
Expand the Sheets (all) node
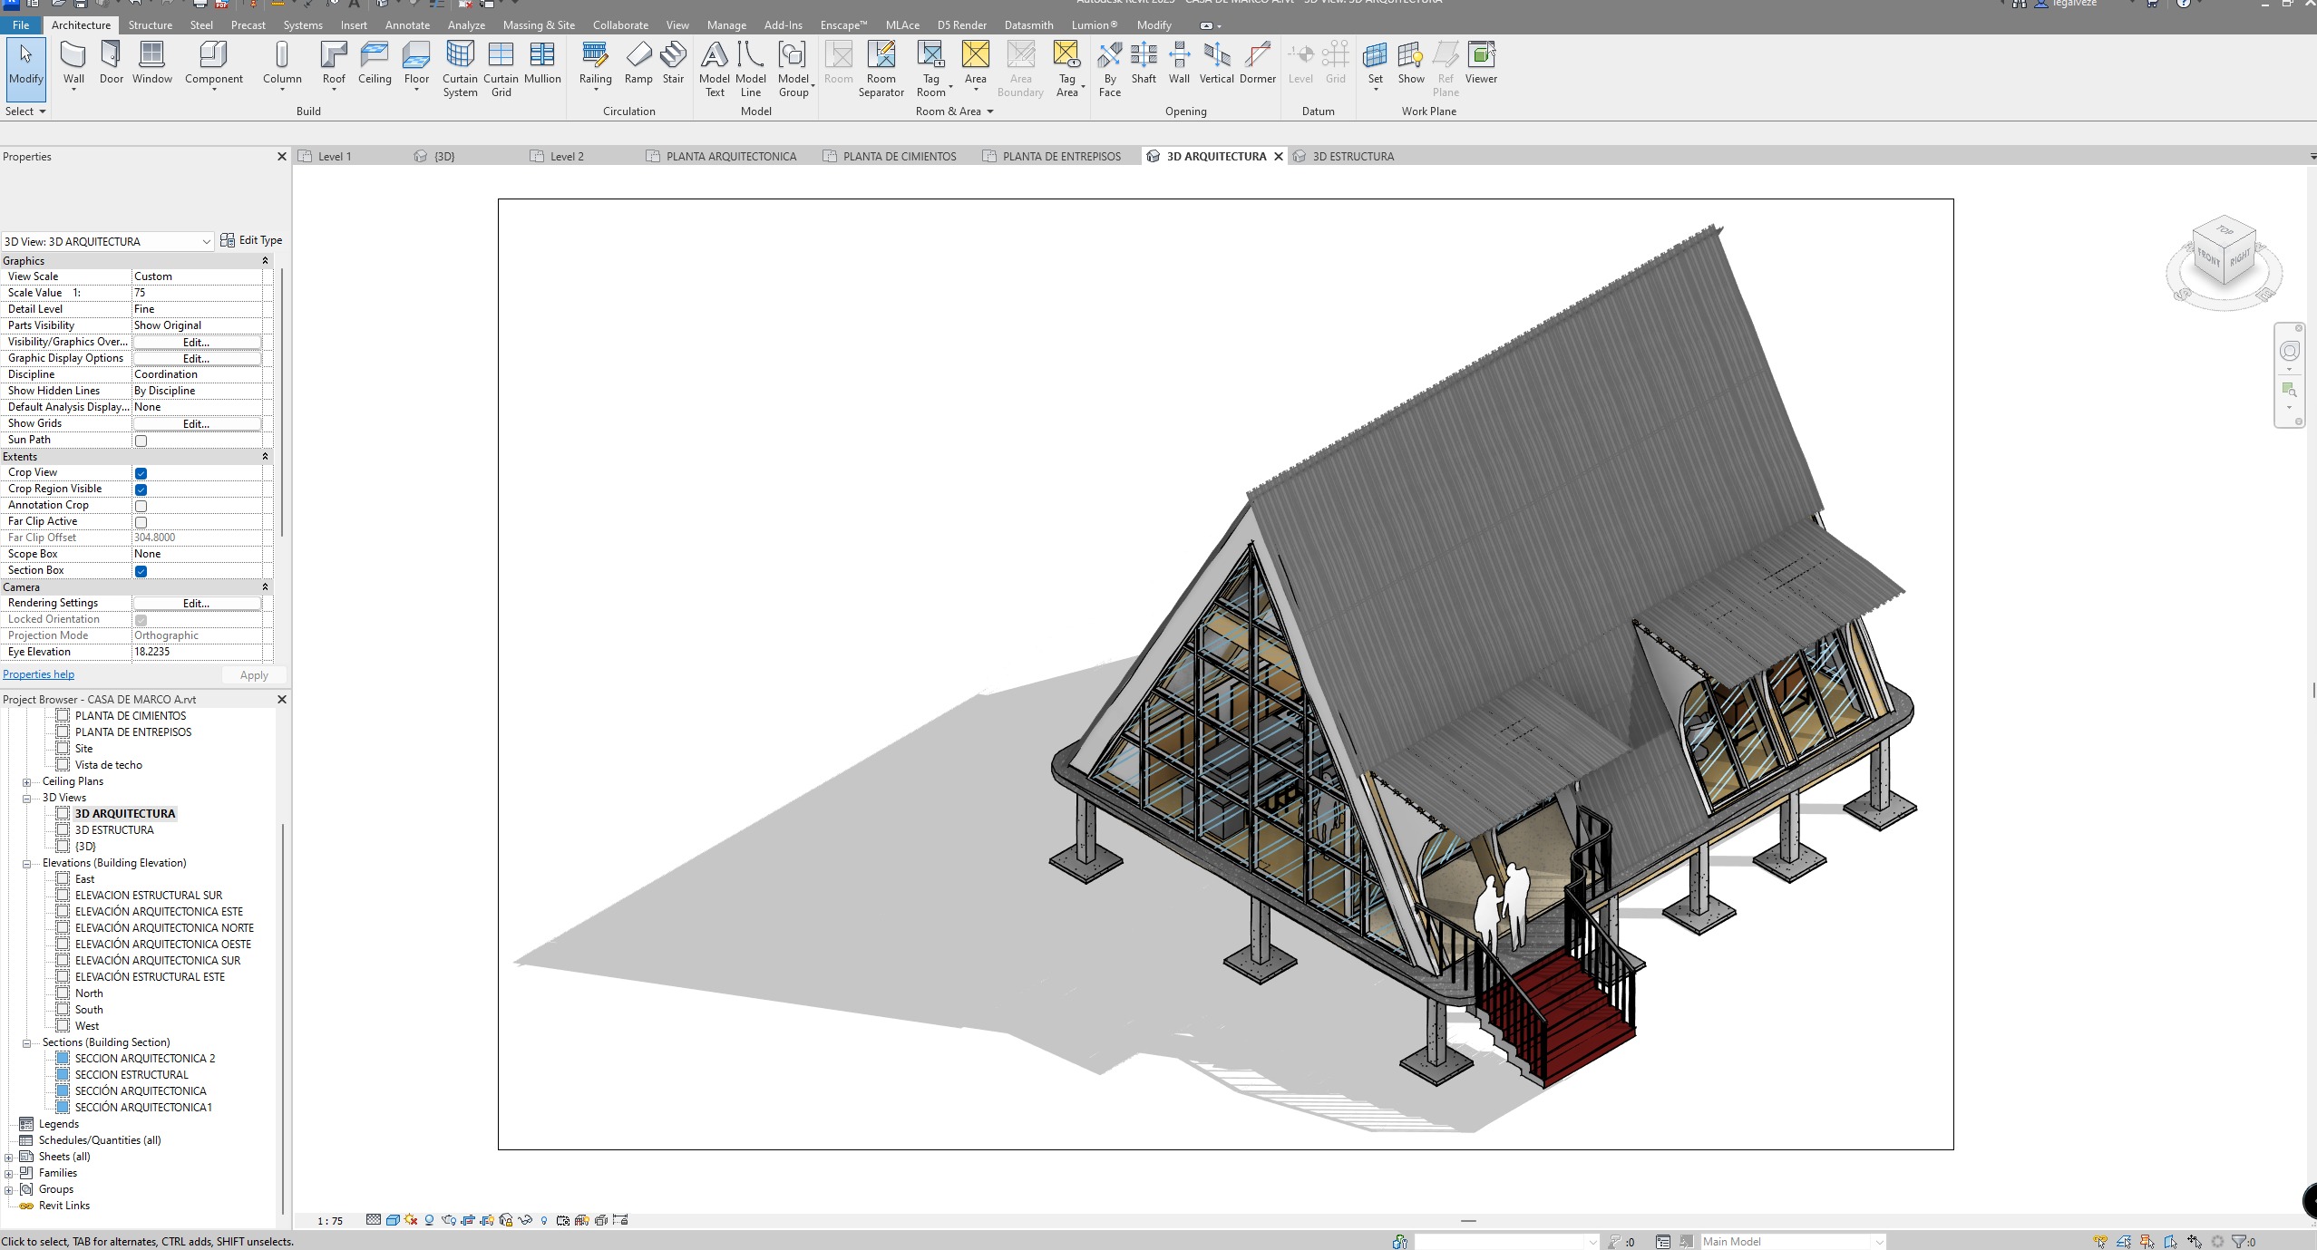click(x=9, y=1158)
